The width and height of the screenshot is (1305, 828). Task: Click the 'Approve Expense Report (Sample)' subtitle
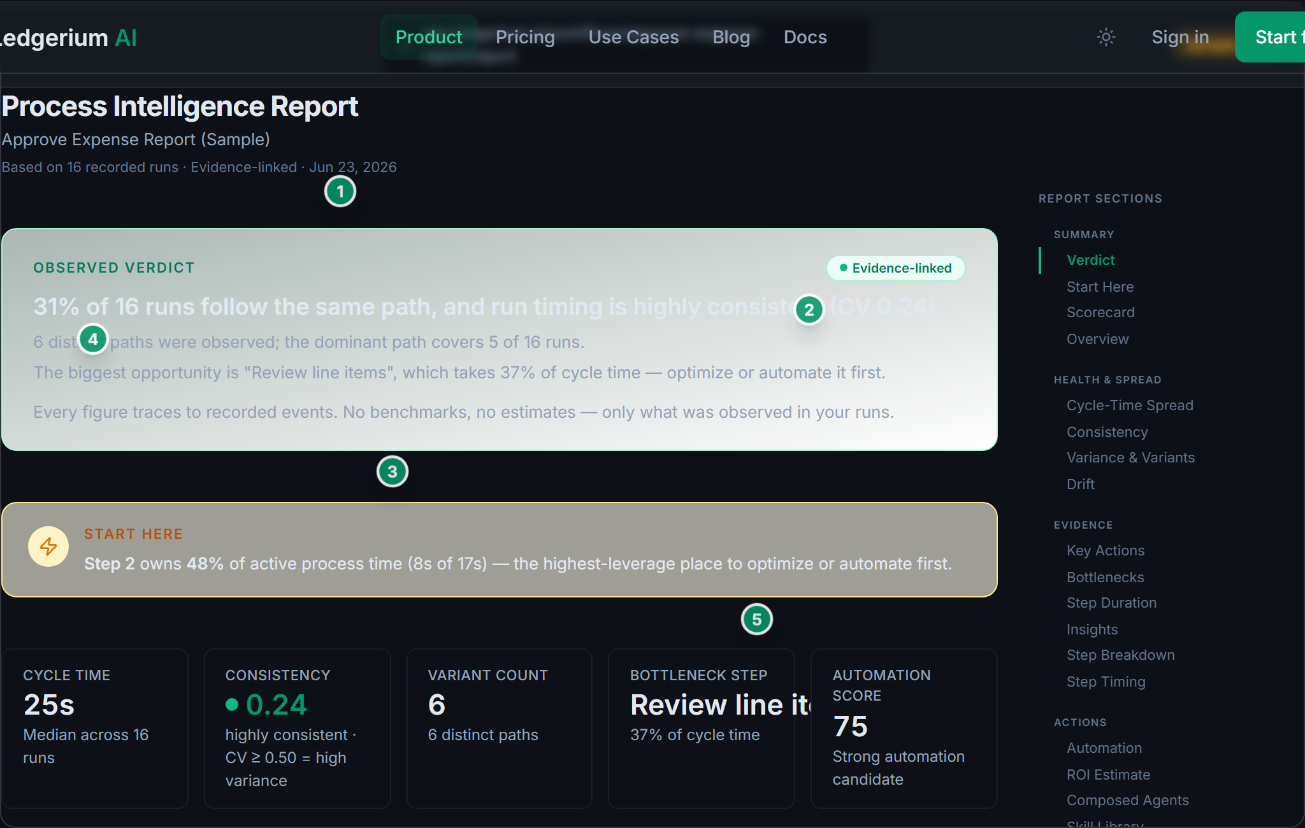point(136,139)
